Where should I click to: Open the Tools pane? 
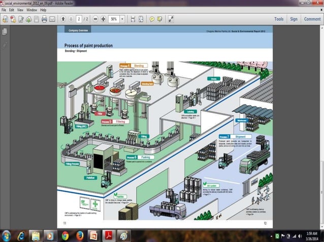(279, 19)
